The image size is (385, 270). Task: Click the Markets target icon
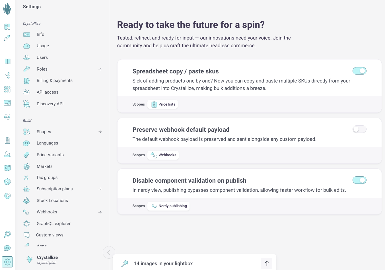pos(26,166)
